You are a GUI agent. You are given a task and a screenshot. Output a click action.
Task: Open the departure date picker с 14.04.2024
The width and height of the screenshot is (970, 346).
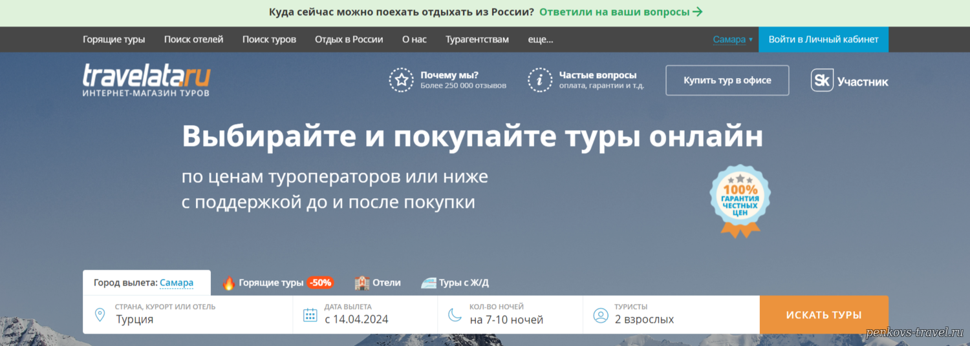point(365,314)
